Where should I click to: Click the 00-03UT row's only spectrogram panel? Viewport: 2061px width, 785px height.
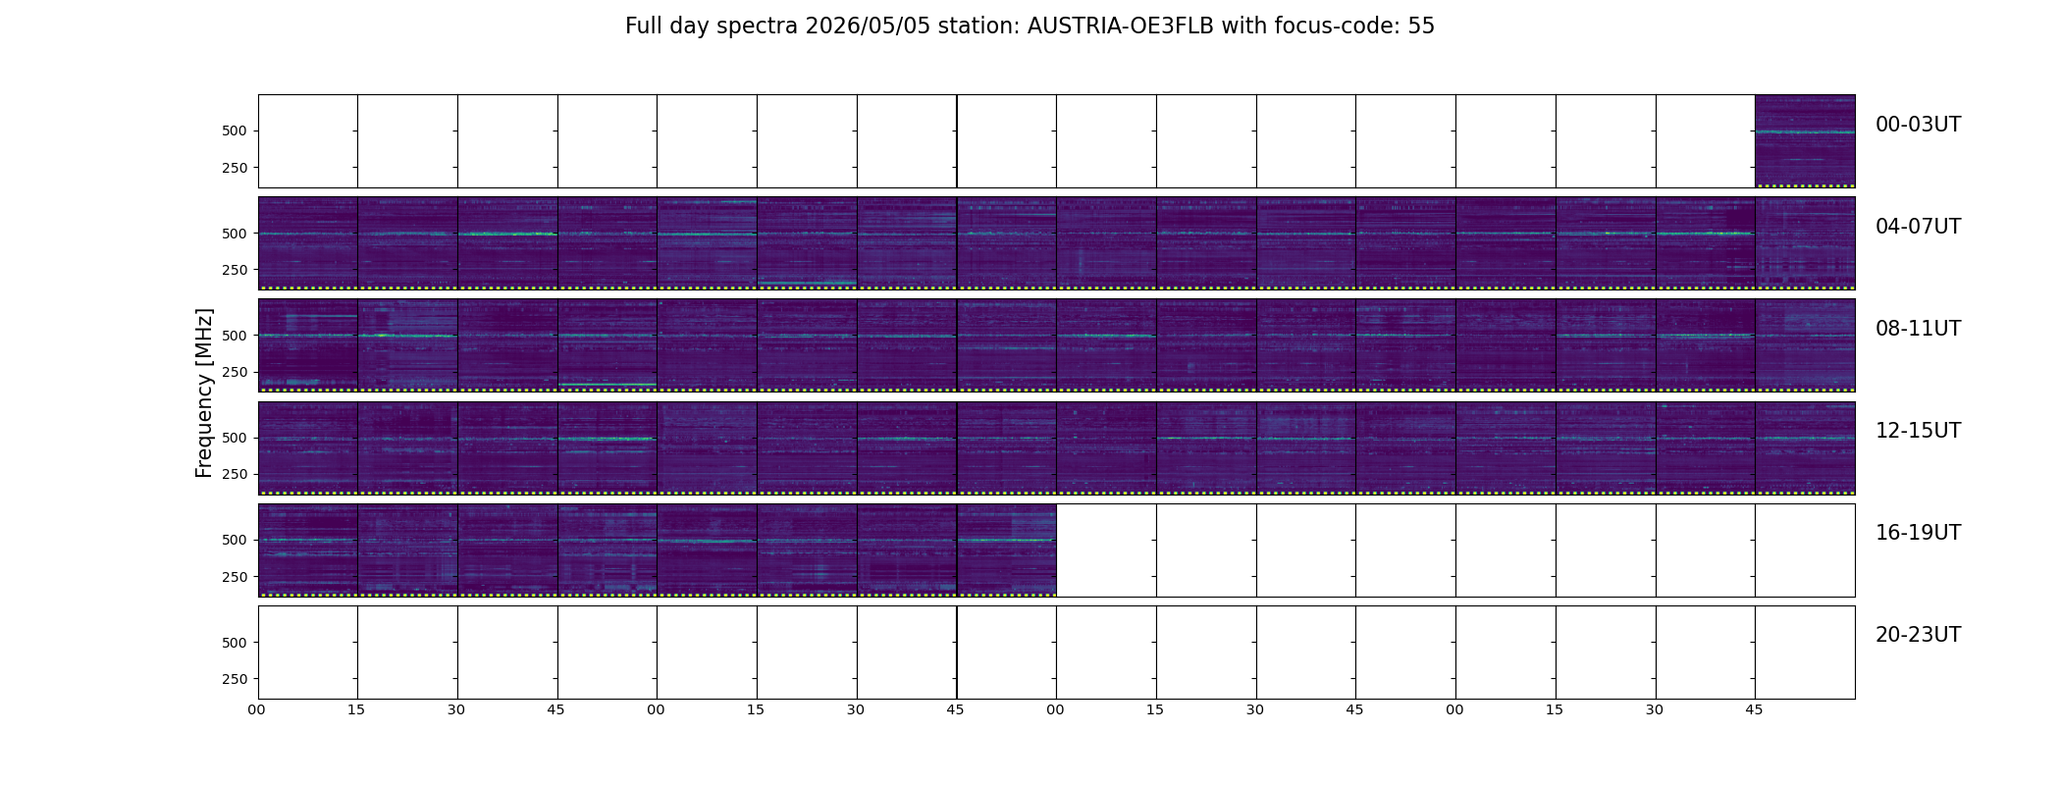(x=1805, y=141)
